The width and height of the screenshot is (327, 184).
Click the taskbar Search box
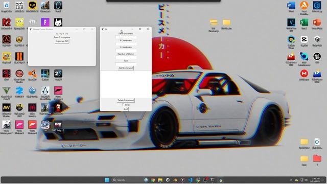click(127, 180)
